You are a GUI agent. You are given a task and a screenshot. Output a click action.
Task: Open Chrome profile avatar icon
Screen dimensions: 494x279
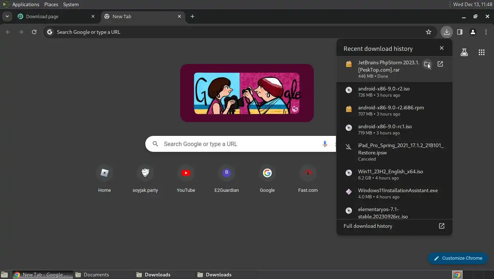[x=473, y=32]
